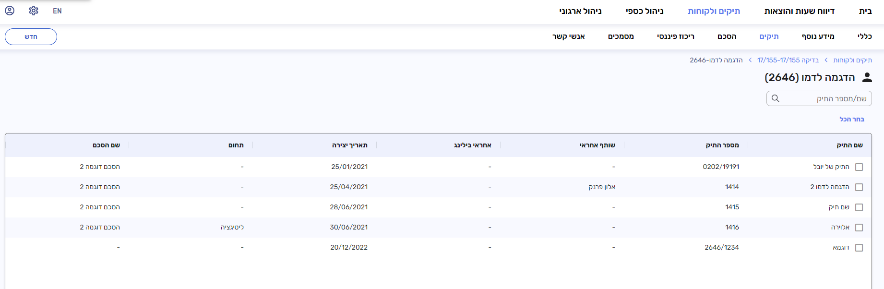
Task: Sort by תאריך יצירה column header
Action: [x=349, y=145]
